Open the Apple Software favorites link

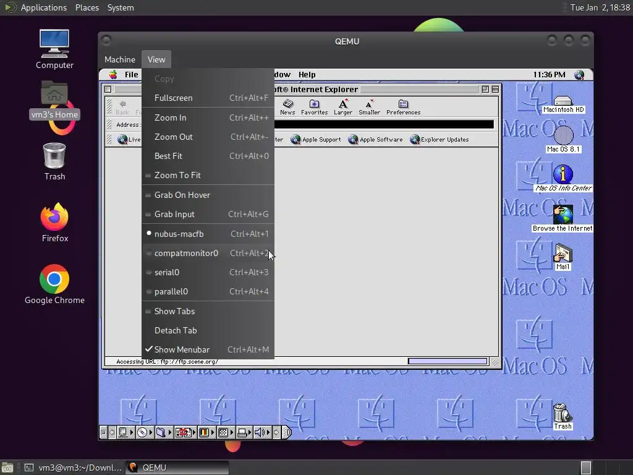[x=375, y=139]
